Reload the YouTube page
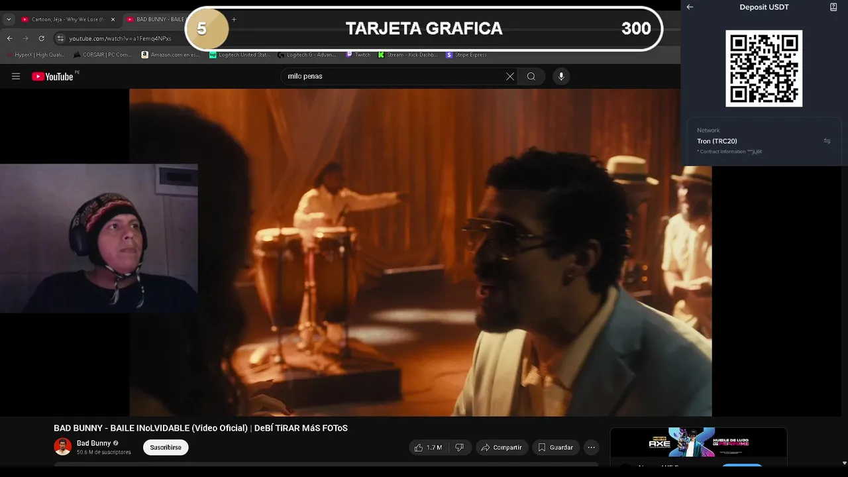 (41, 38)
